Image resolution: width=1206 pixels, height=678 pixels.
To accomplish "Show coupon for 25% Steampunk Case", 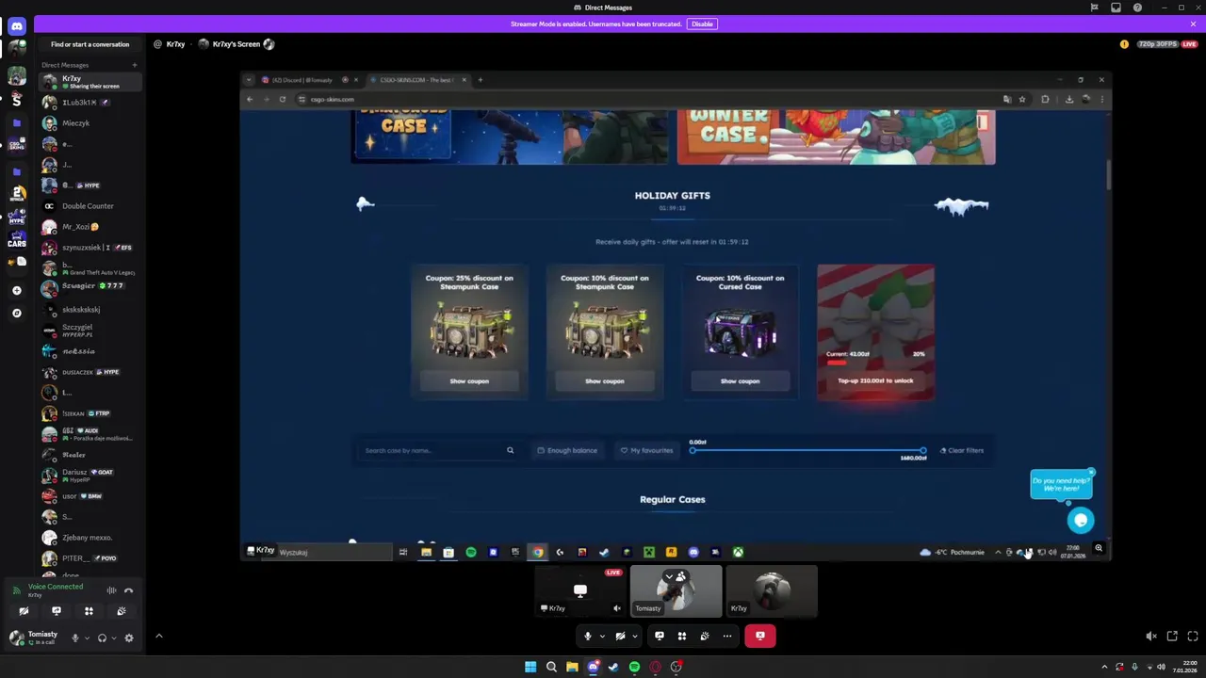I will [x=469, y=381].
